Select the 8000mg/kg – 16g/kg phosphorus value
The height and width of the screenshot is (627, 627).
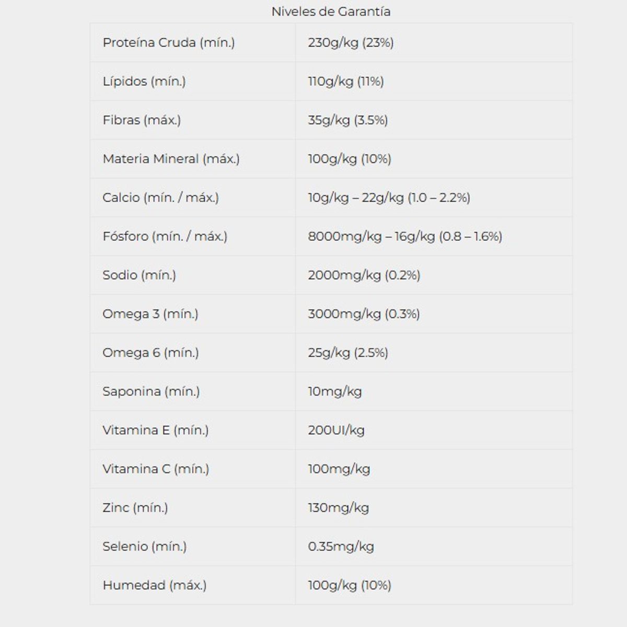tap(405, 236)
